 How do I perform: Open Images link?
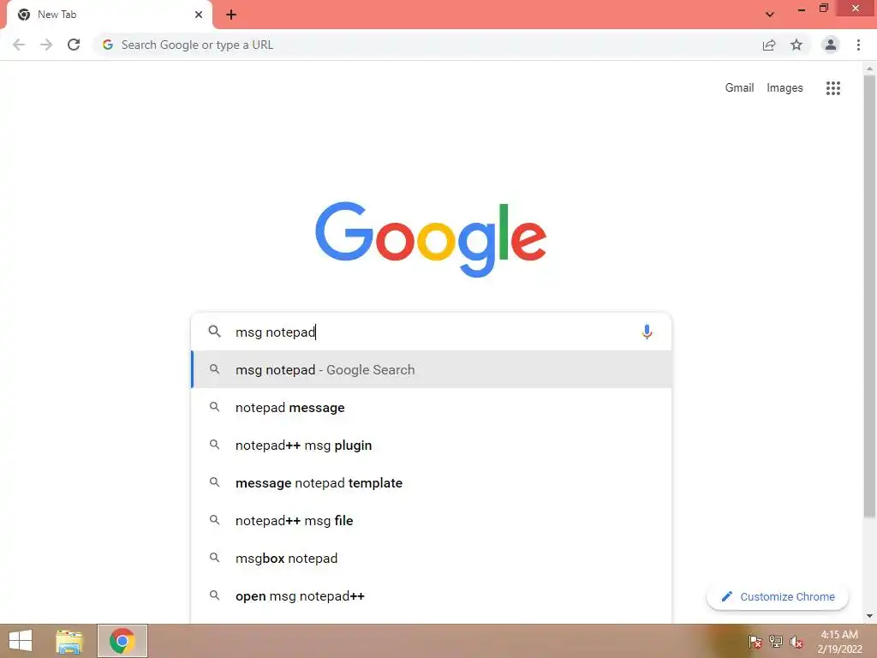pos(785,88)
